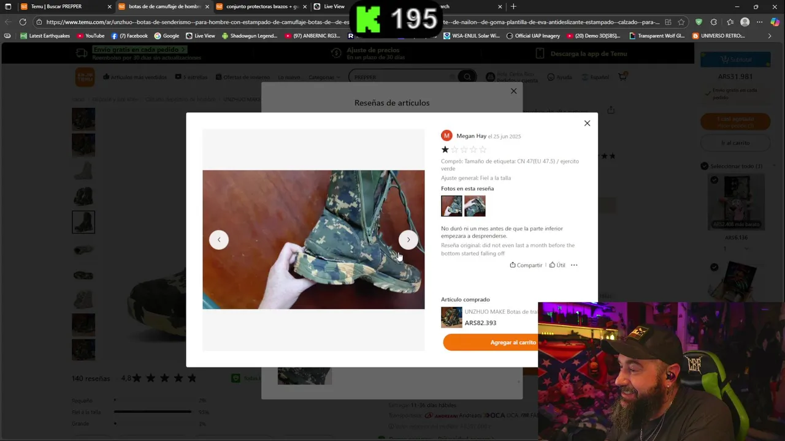Toggle checkbox on the first cart item
The height and width of the screenshot is (441, 785).
coord(714,180)
